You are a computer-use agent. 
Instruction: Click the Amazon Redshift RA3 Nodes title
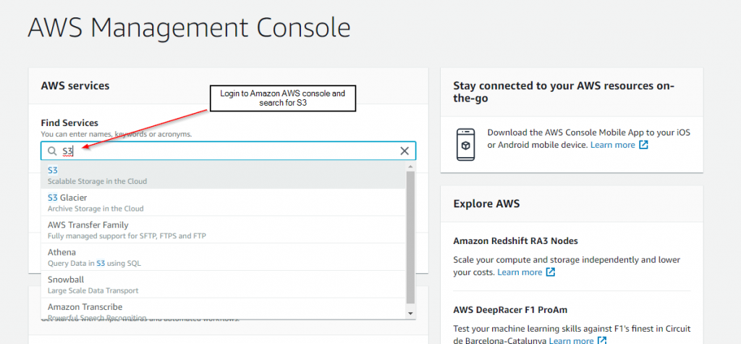coord(515,241)
